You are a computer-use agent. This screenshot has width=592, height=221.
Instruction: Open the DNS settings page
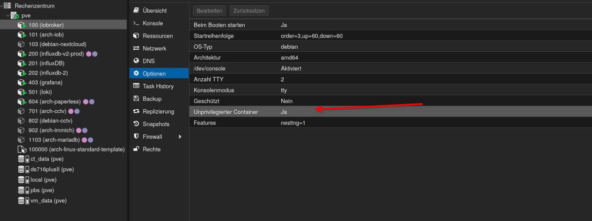158,61
